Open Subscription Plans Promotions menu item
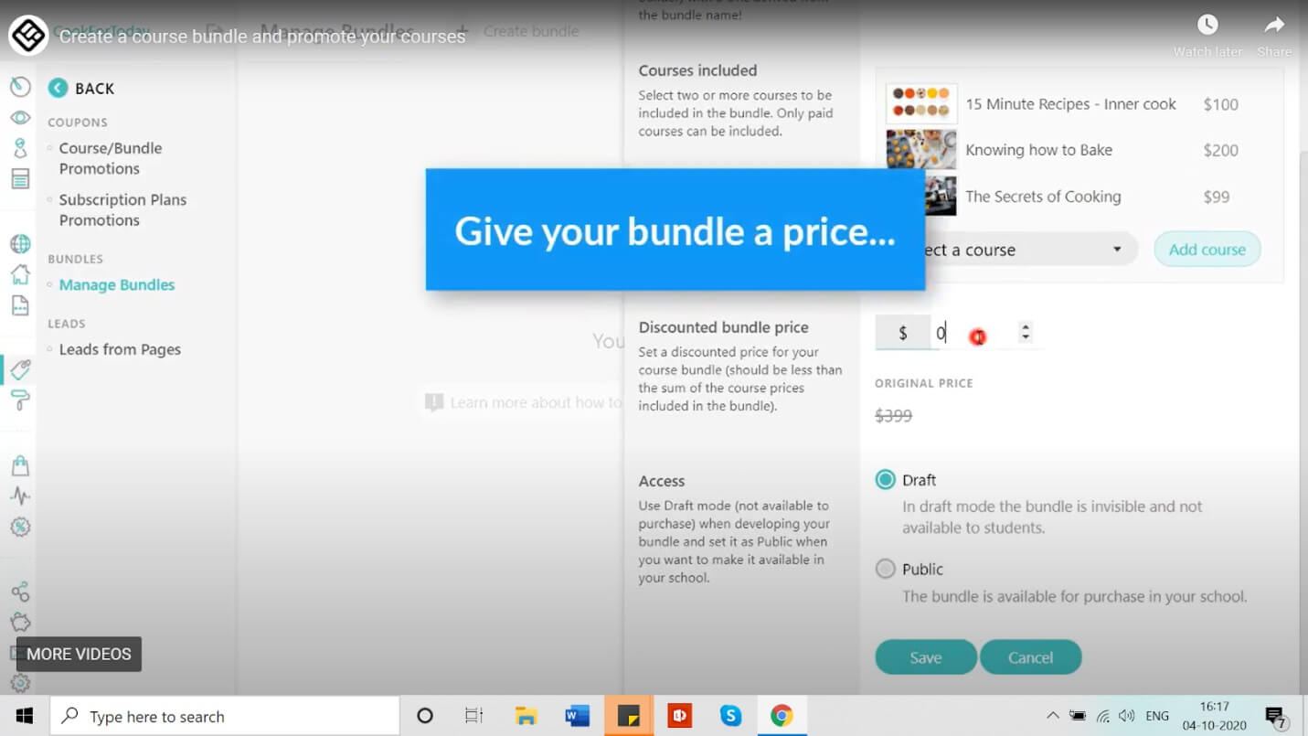Image resolution: width=1308 pixels, height=736 pixels. pyautogui.click(x=122, y=209)
